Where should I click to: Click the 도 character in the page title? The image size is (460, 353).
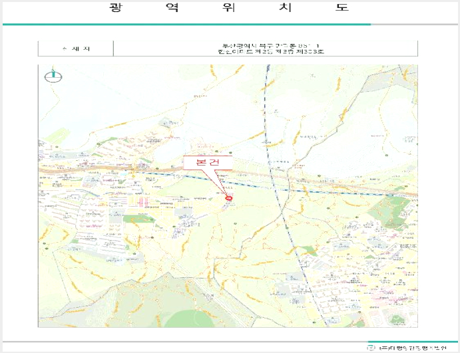(x=342, y=7)
